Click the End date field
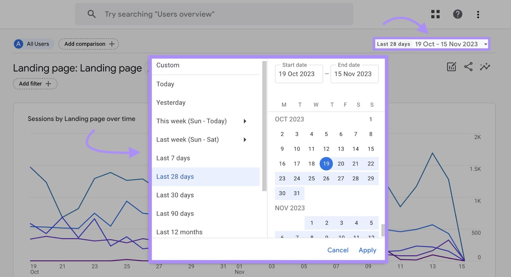Screen dimensions: 511x277 (x=355, y=74)
